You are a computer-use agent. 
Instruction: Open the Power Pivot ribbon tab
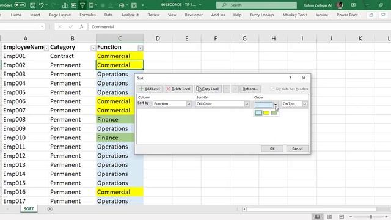[x=347, y=15]
